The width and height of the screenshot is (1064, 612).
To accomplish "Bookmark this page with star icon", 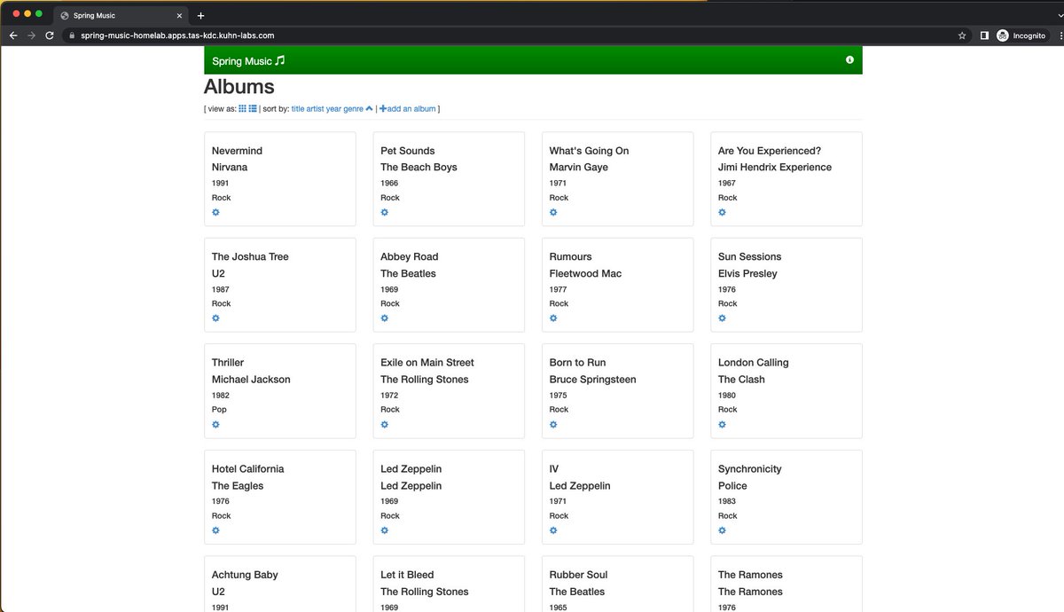I will (962, 35).
